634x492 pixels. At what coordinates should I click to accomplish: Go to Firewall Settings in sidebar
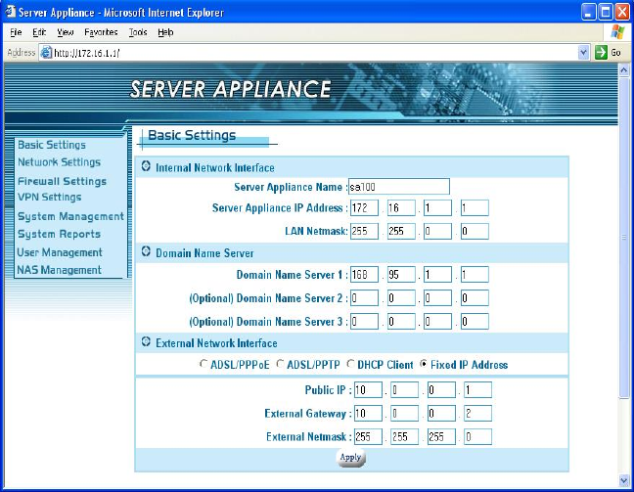[x=62, y=181]
